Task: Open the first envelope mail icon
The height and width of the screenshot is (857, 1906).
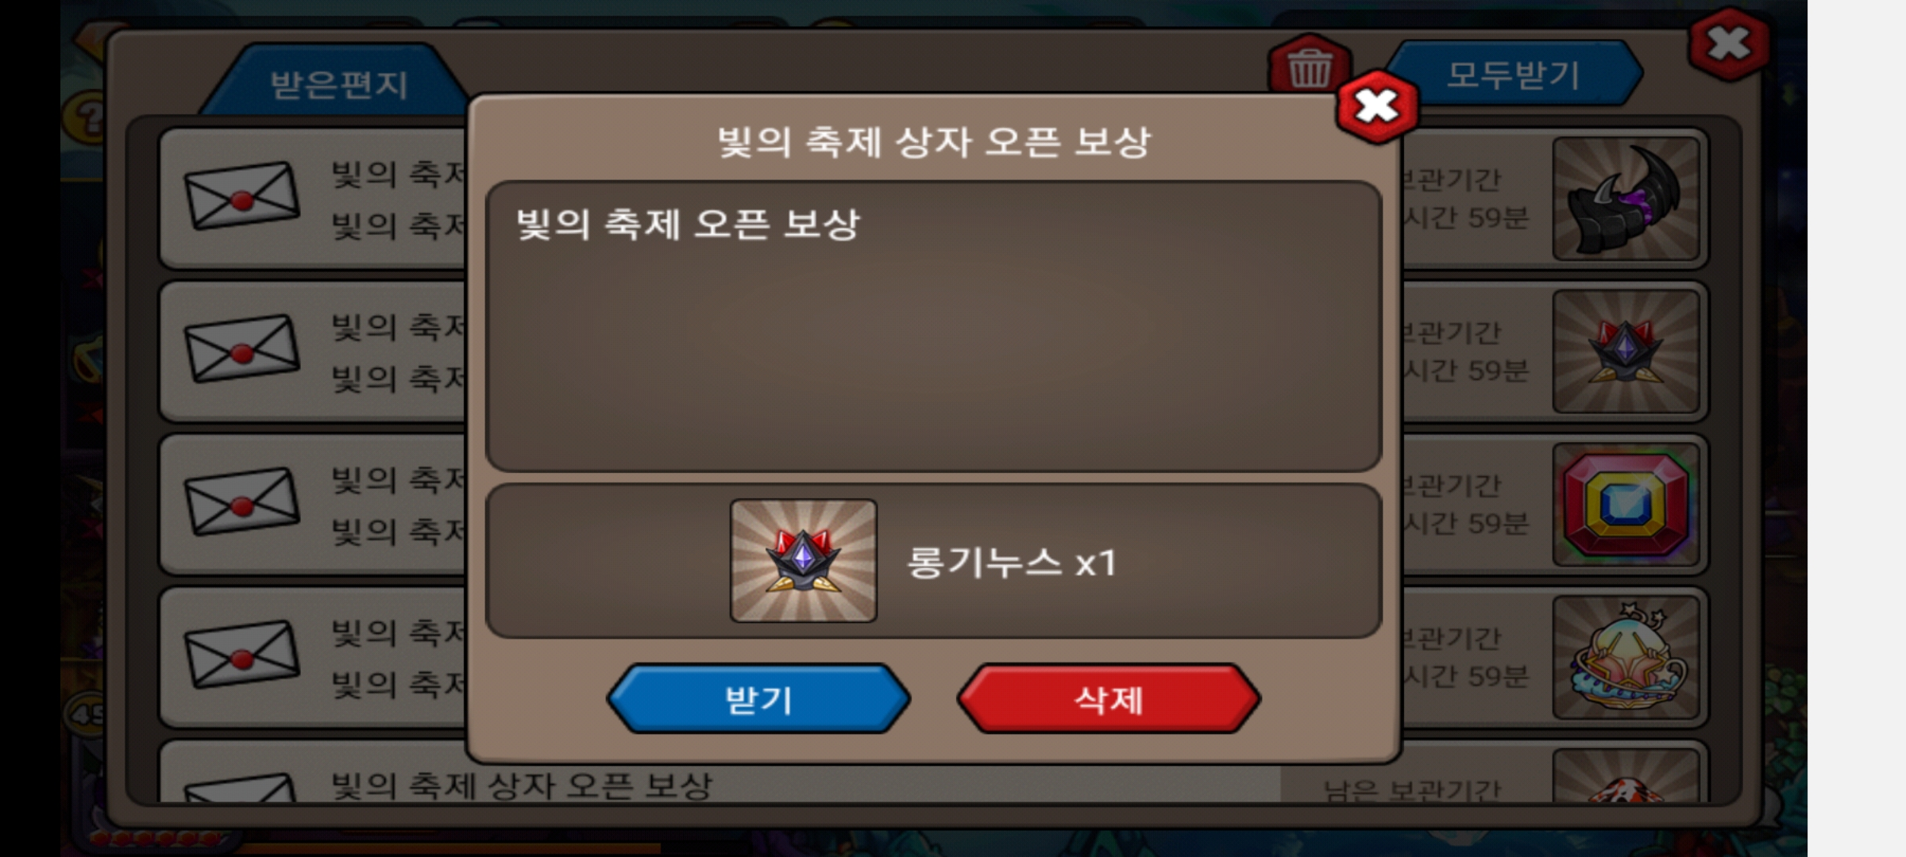Action: click(242, 196)
